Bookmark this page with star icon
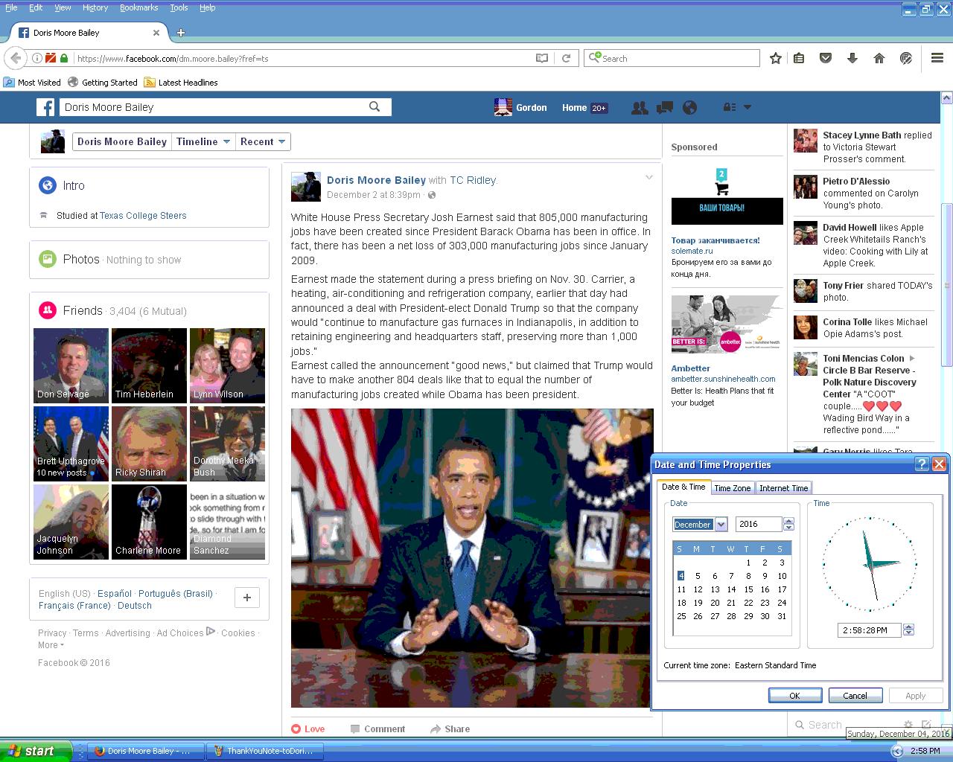Viewport: 953px width, 762px height. (x=775, y=58)
